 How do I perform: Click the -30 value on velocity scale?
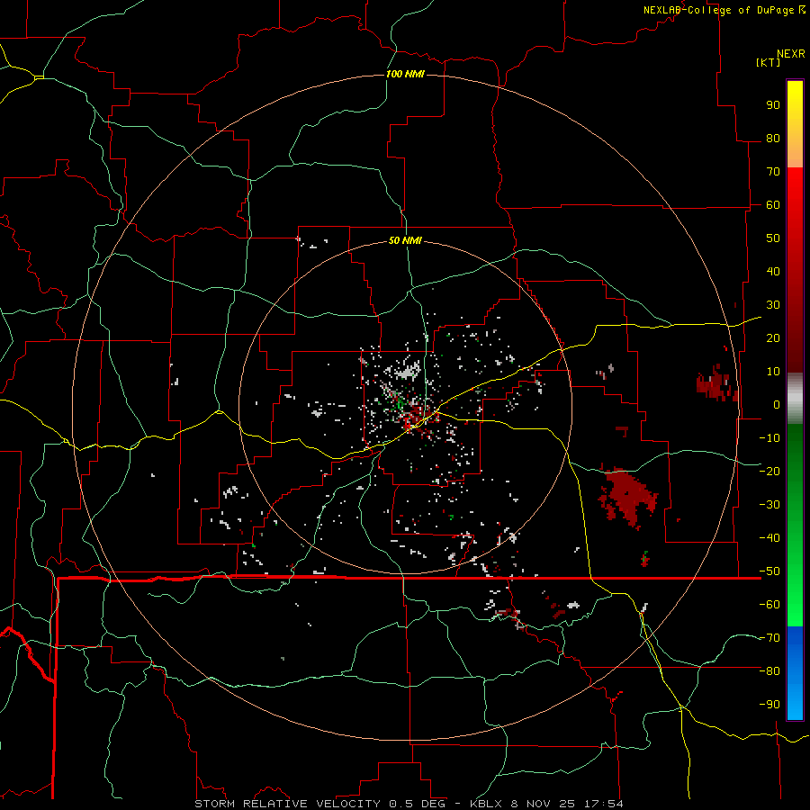point(769,505)
